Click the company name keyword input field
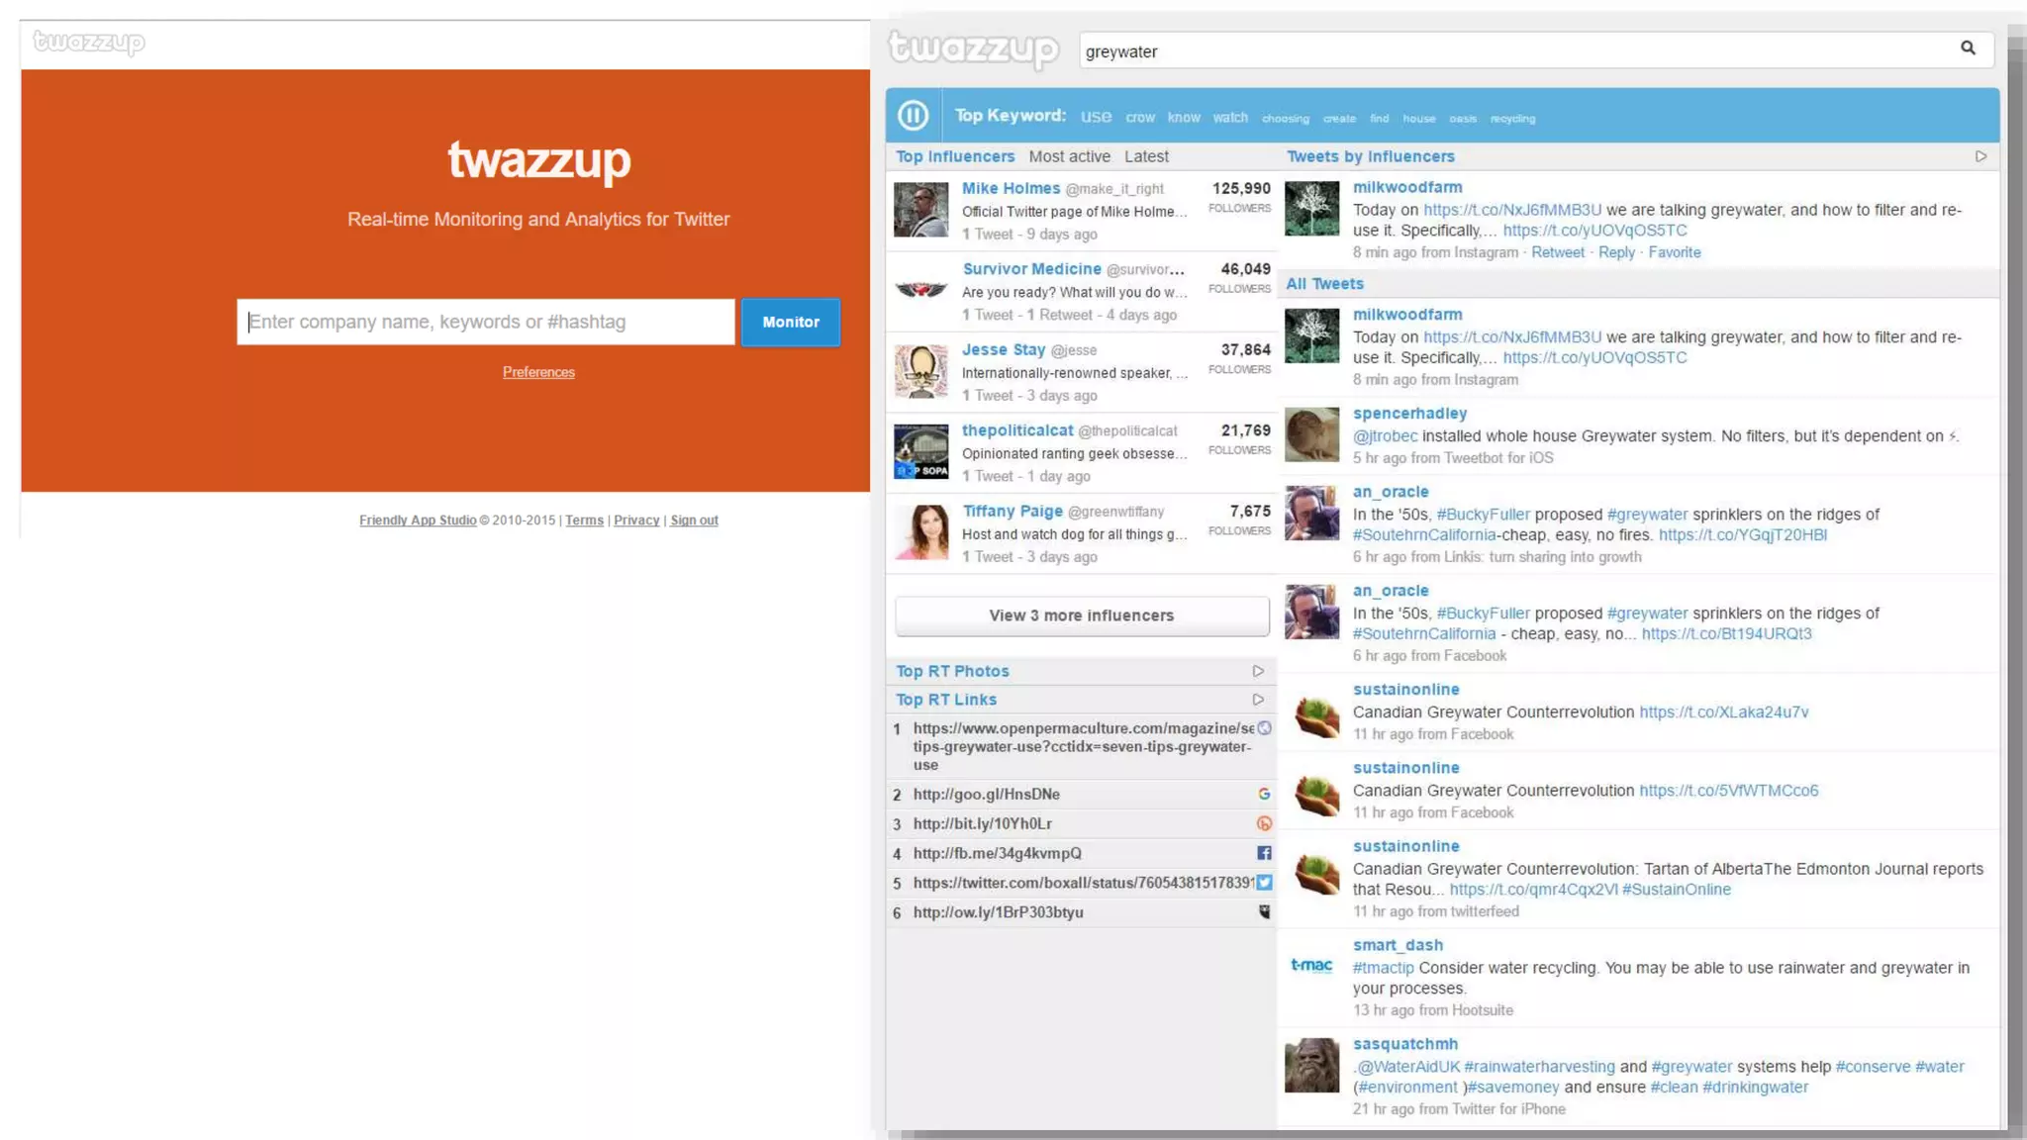This screenshot has height=1140, width=2027. 485,322
